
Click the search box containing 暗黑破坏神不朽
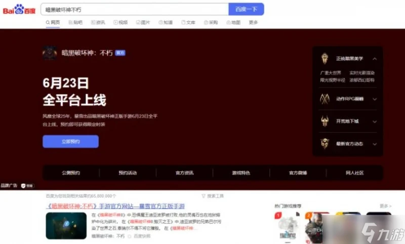(x=135, y=10)
